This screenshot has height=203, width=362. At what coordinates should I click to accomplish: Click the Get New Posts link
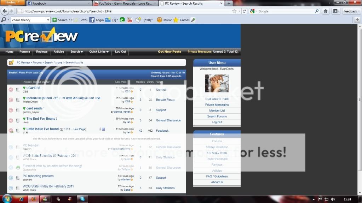pos(169,52)
